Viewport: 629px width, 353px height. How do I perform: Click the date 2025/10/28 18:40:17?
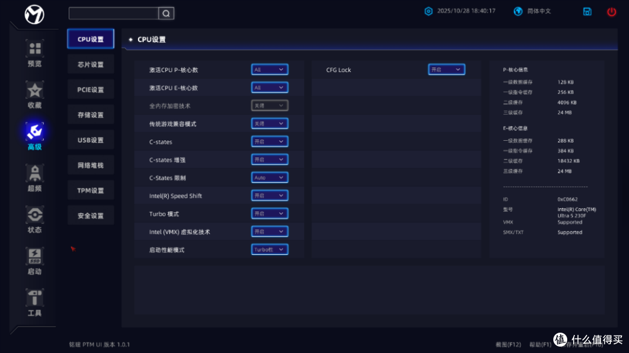coord(466,11)
